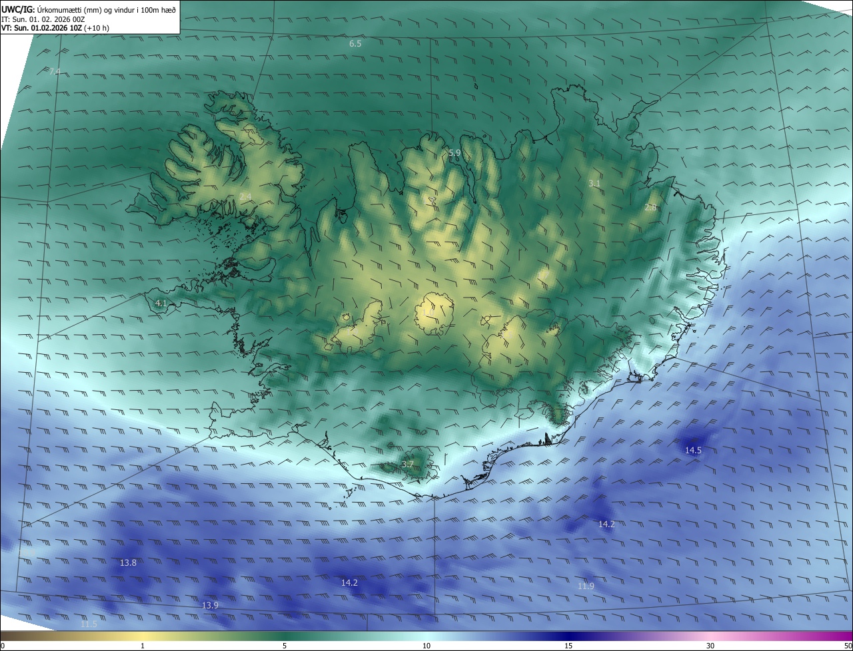Click the 11.9 value label on the map
The width and height of the screenshot is (853, 651).
586,586
